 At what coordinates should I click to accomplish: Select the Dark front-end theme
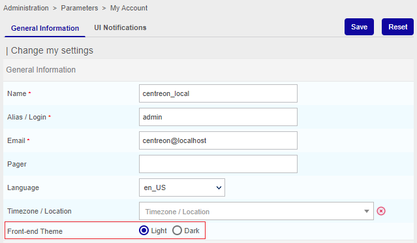coord(177,231)
